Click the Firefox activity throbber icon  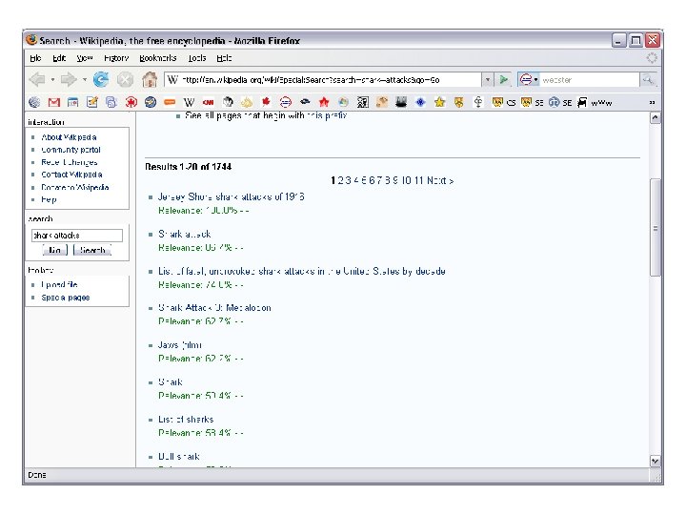click(652, 58)
